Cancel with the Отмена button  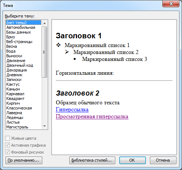[163, 160]
